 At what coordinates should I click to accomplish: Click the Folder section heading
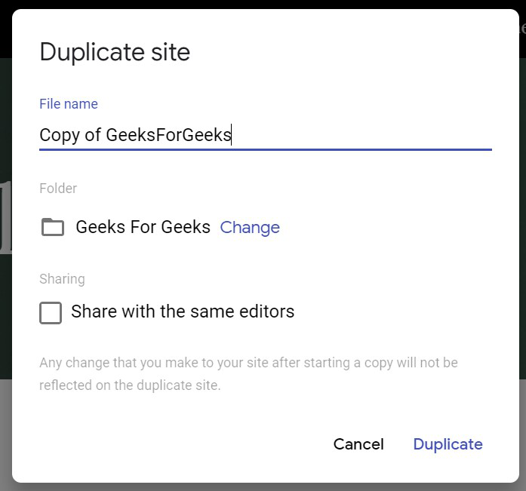pyautogui.click(x=58, y=189)
